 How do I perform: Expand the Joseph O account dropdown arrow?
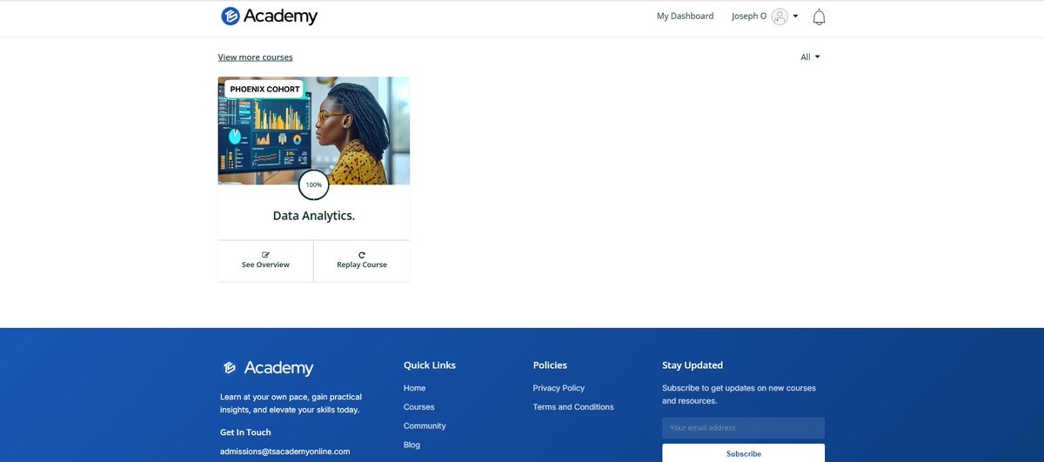click(795, 17)
